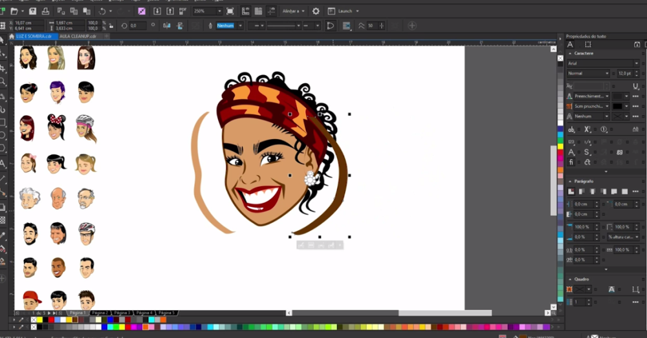Image resolution: width=647 pixels, height=338 pixels.
Task: Click the center align paragraph icon
Action: (593, 192)
